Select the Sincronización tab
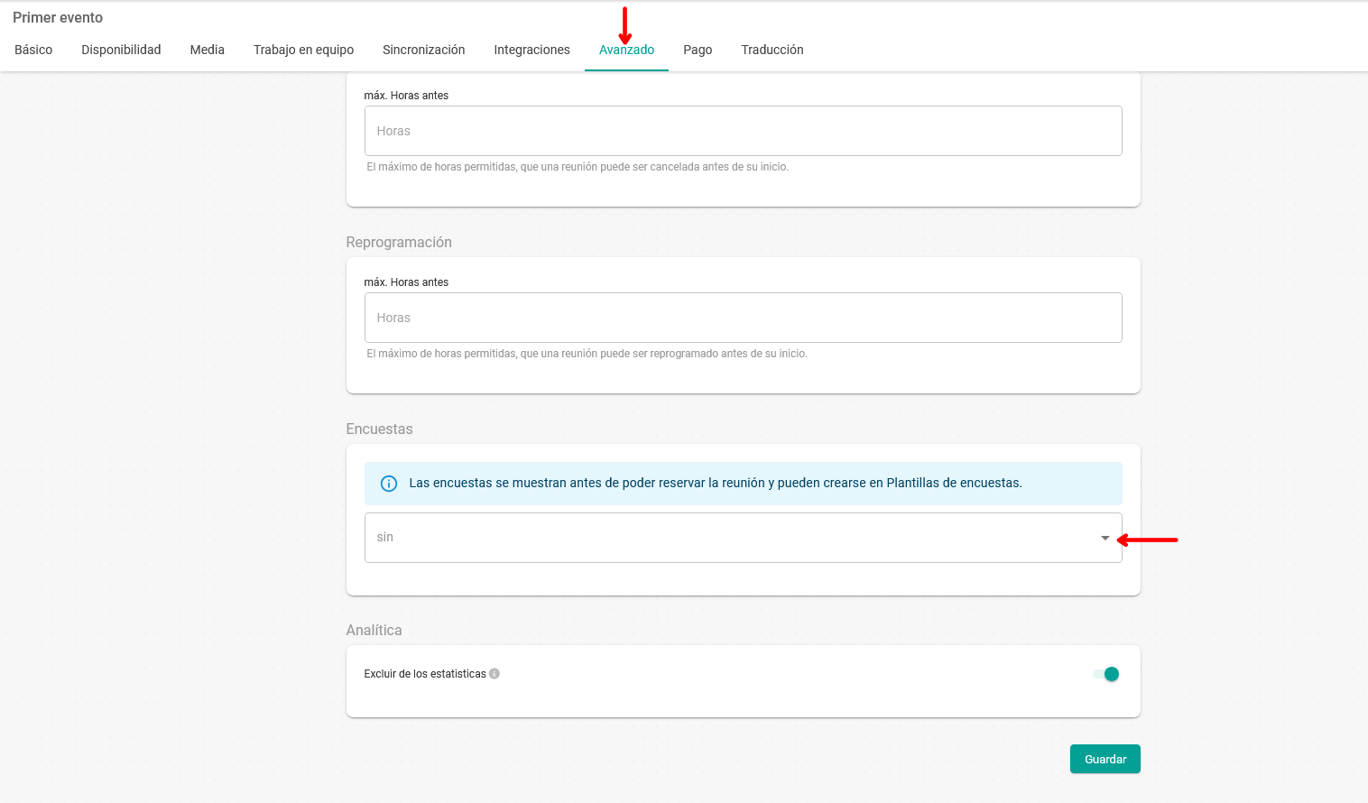 tap(423, 50)
